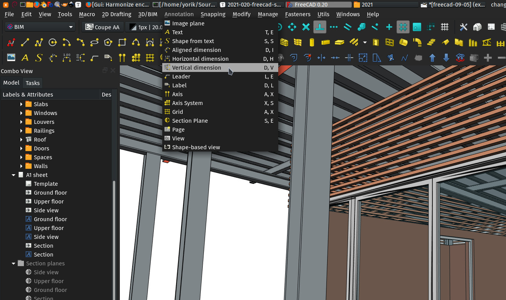Select the Column tool
506x300 pixels.
click(311, 42)
